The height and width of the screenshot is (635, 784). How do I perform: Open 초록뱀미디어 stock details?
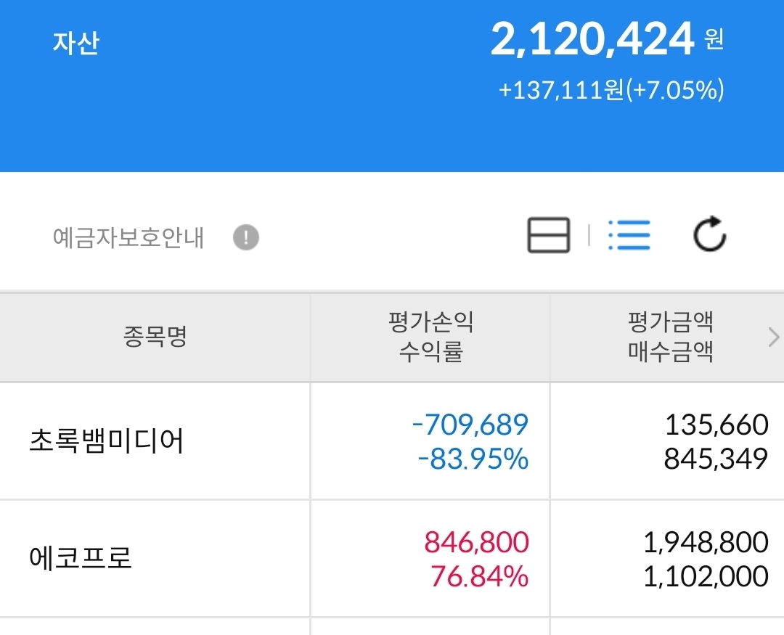(106, 441)
